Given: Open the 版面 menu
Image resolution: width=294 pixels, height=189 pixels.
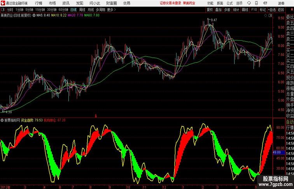Looking at the screenshot, I should click(220, 3).
